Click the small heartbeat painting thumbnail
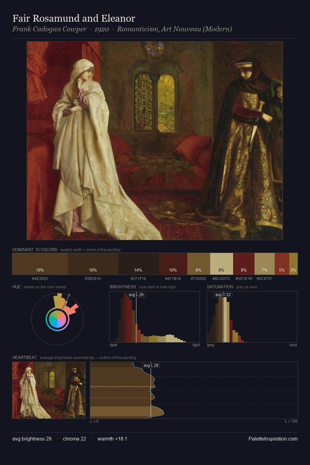The height and width of the screenshot is (465, 310). tap(49, 390)
